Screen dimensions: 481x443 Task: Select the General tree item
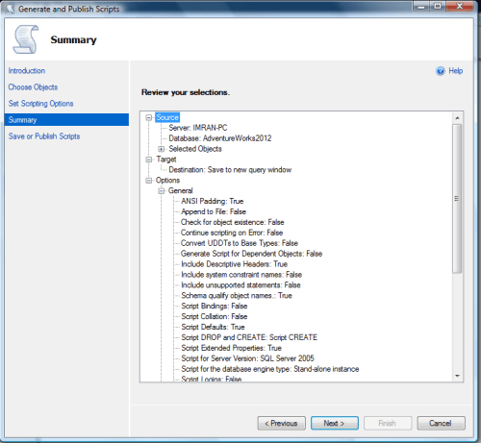coord(181,191)
